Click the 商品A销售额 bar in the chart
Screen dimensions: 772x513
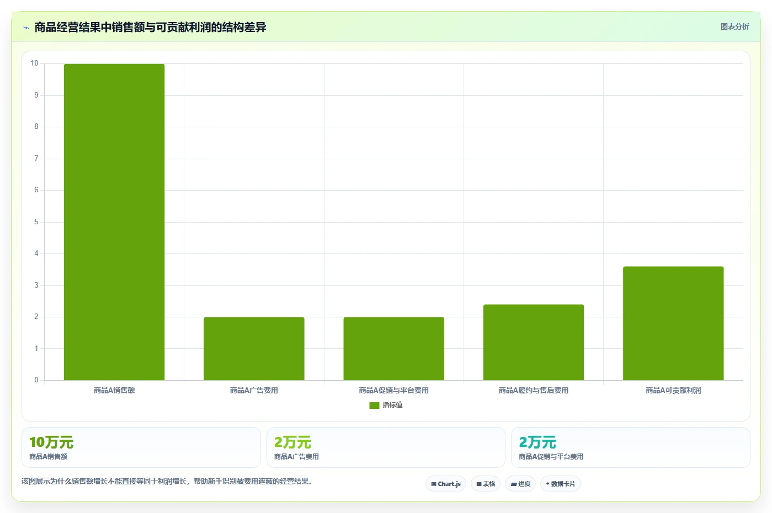coord(114,222)
